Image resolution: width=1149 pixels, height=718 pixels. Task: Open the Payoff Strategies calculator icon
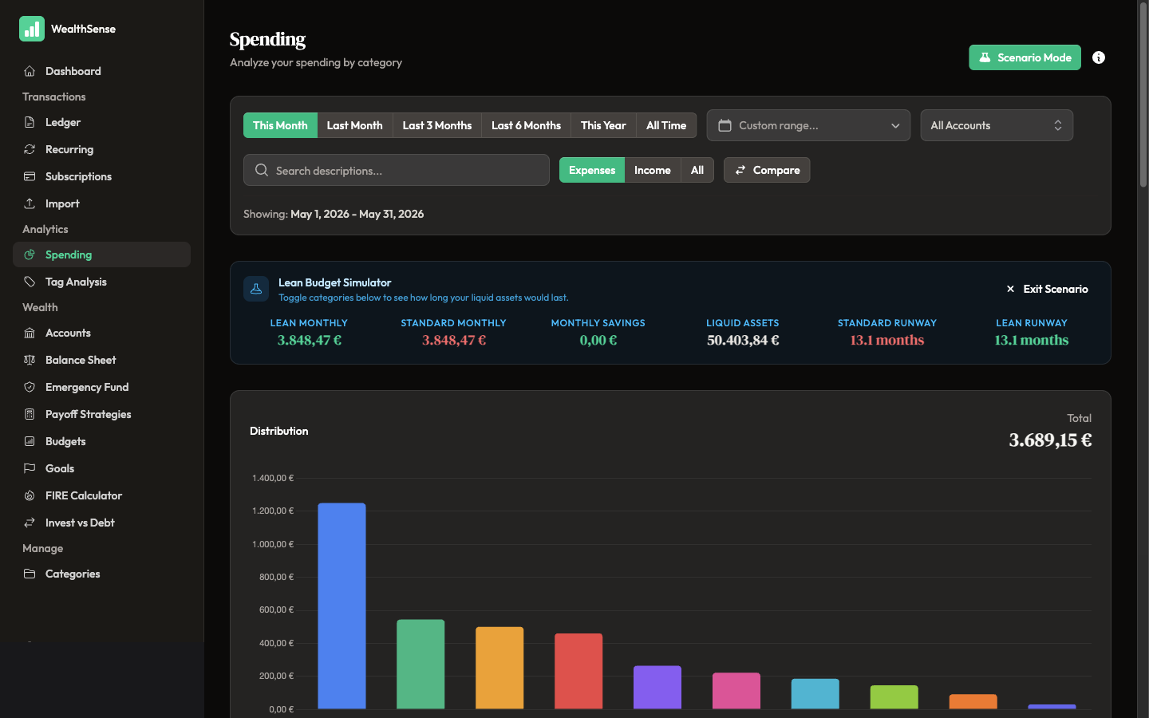click(x=30, y=414)
